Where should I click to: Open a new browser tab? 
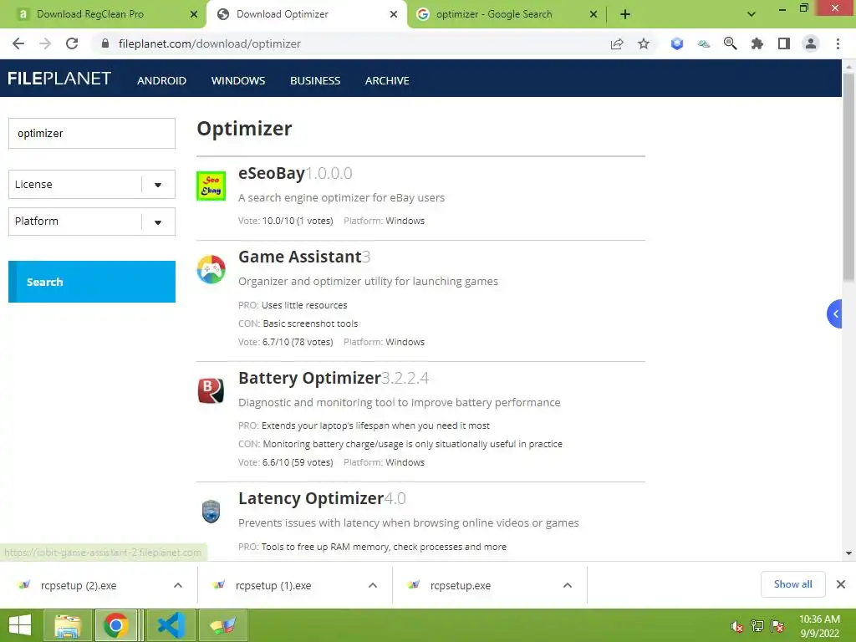[625, 14]
